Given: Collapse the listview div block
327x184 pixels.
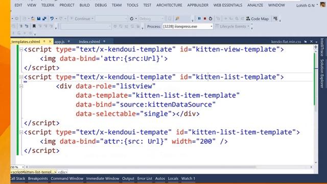Looking at the screenshot, I should pyautogui.click(x=21, y=86).
